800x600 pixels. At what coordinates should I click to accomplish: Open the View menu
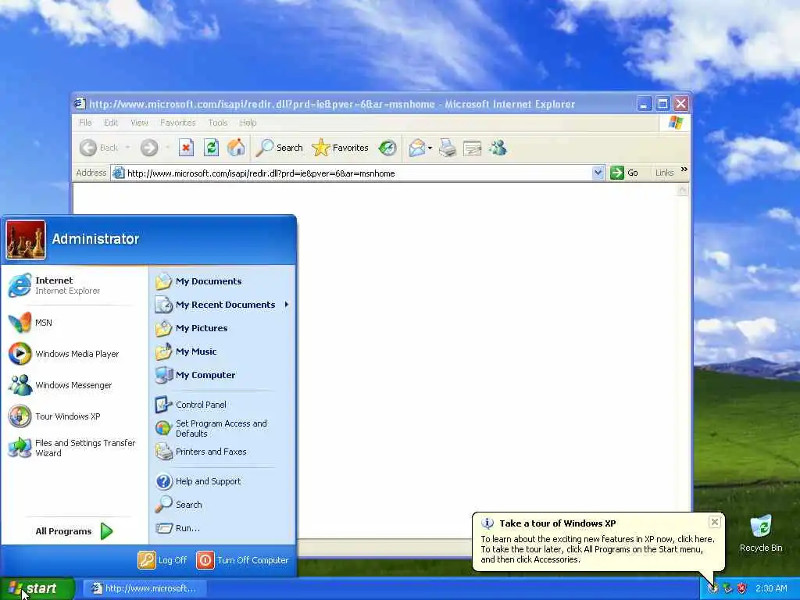point(139,123)
